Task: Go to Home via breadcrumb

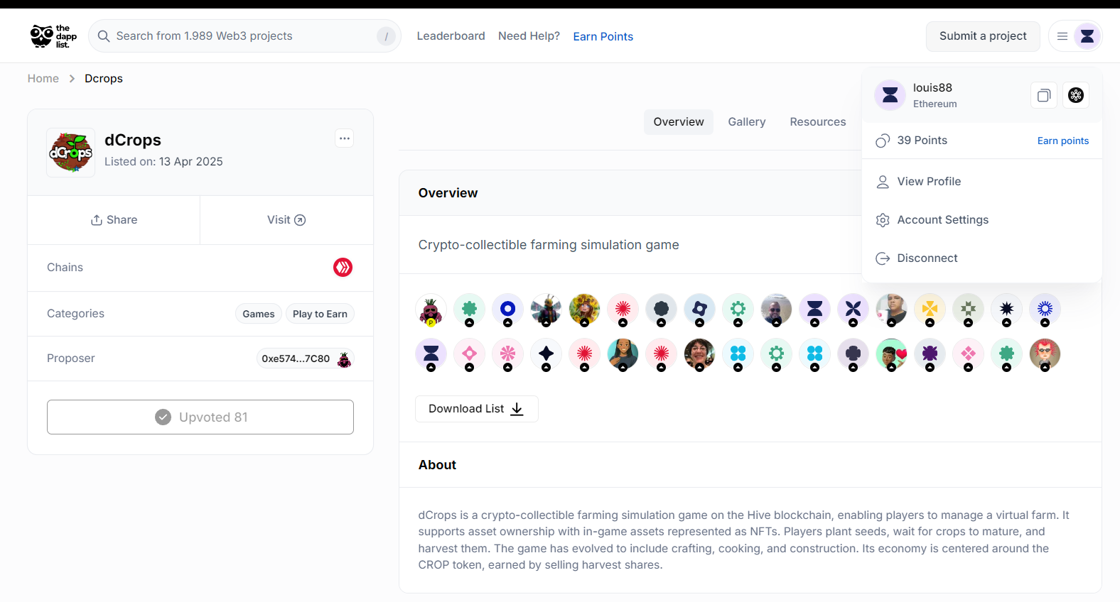Action: coord(43,79)
